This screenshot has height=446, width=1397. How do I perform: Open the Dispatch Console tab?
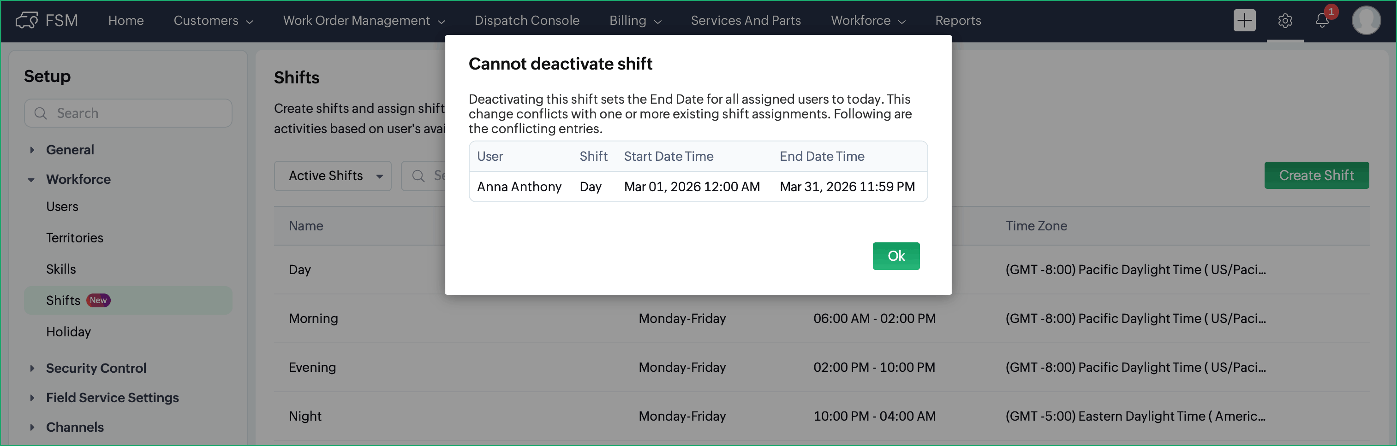pyautogui.click(x=526, y=21)
